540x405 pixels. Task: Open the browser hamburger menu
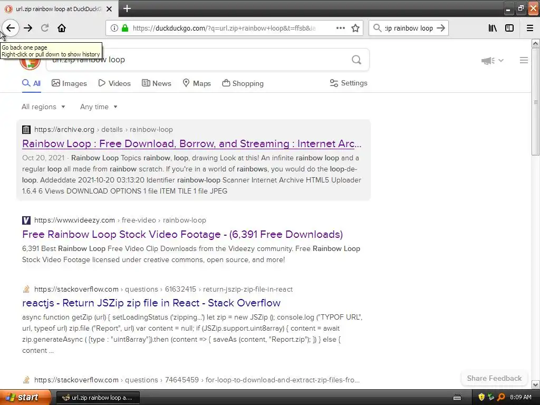[530, 28]
